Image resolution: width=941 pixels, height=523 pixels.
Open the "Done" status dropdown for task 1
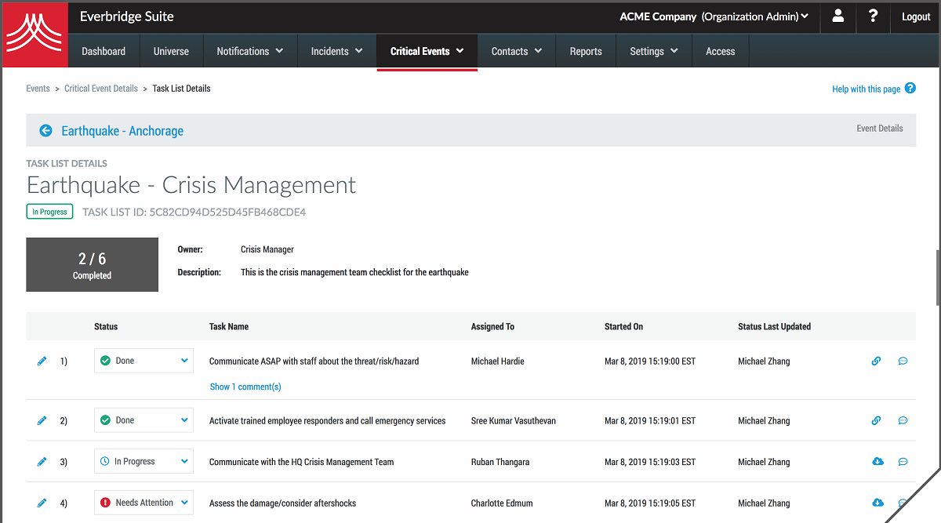pyautogui.click(x=144, y=361)
